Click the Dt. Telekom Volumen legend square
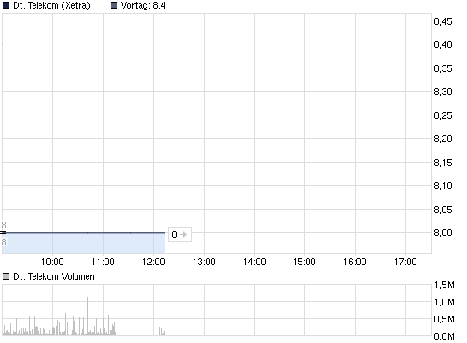The height and width of the screenshot is (343, 467). [6, 276]
